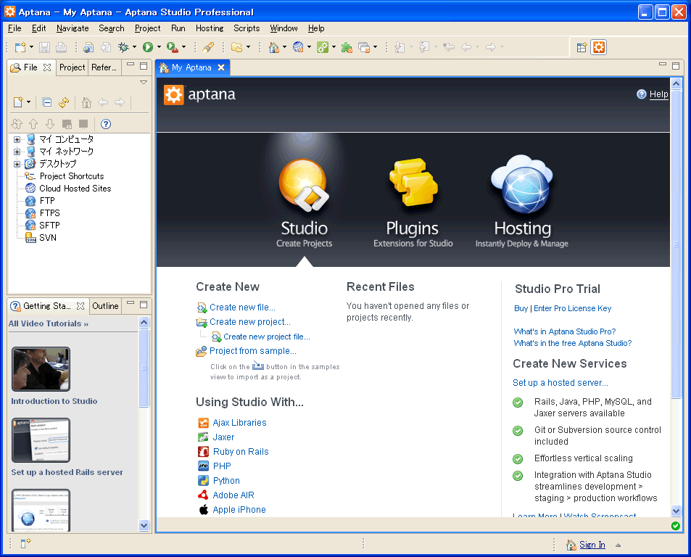Viewport: 691px width, 557px height.
Task: Click the Print icon in the toolbar
Action: click(61, 47)
